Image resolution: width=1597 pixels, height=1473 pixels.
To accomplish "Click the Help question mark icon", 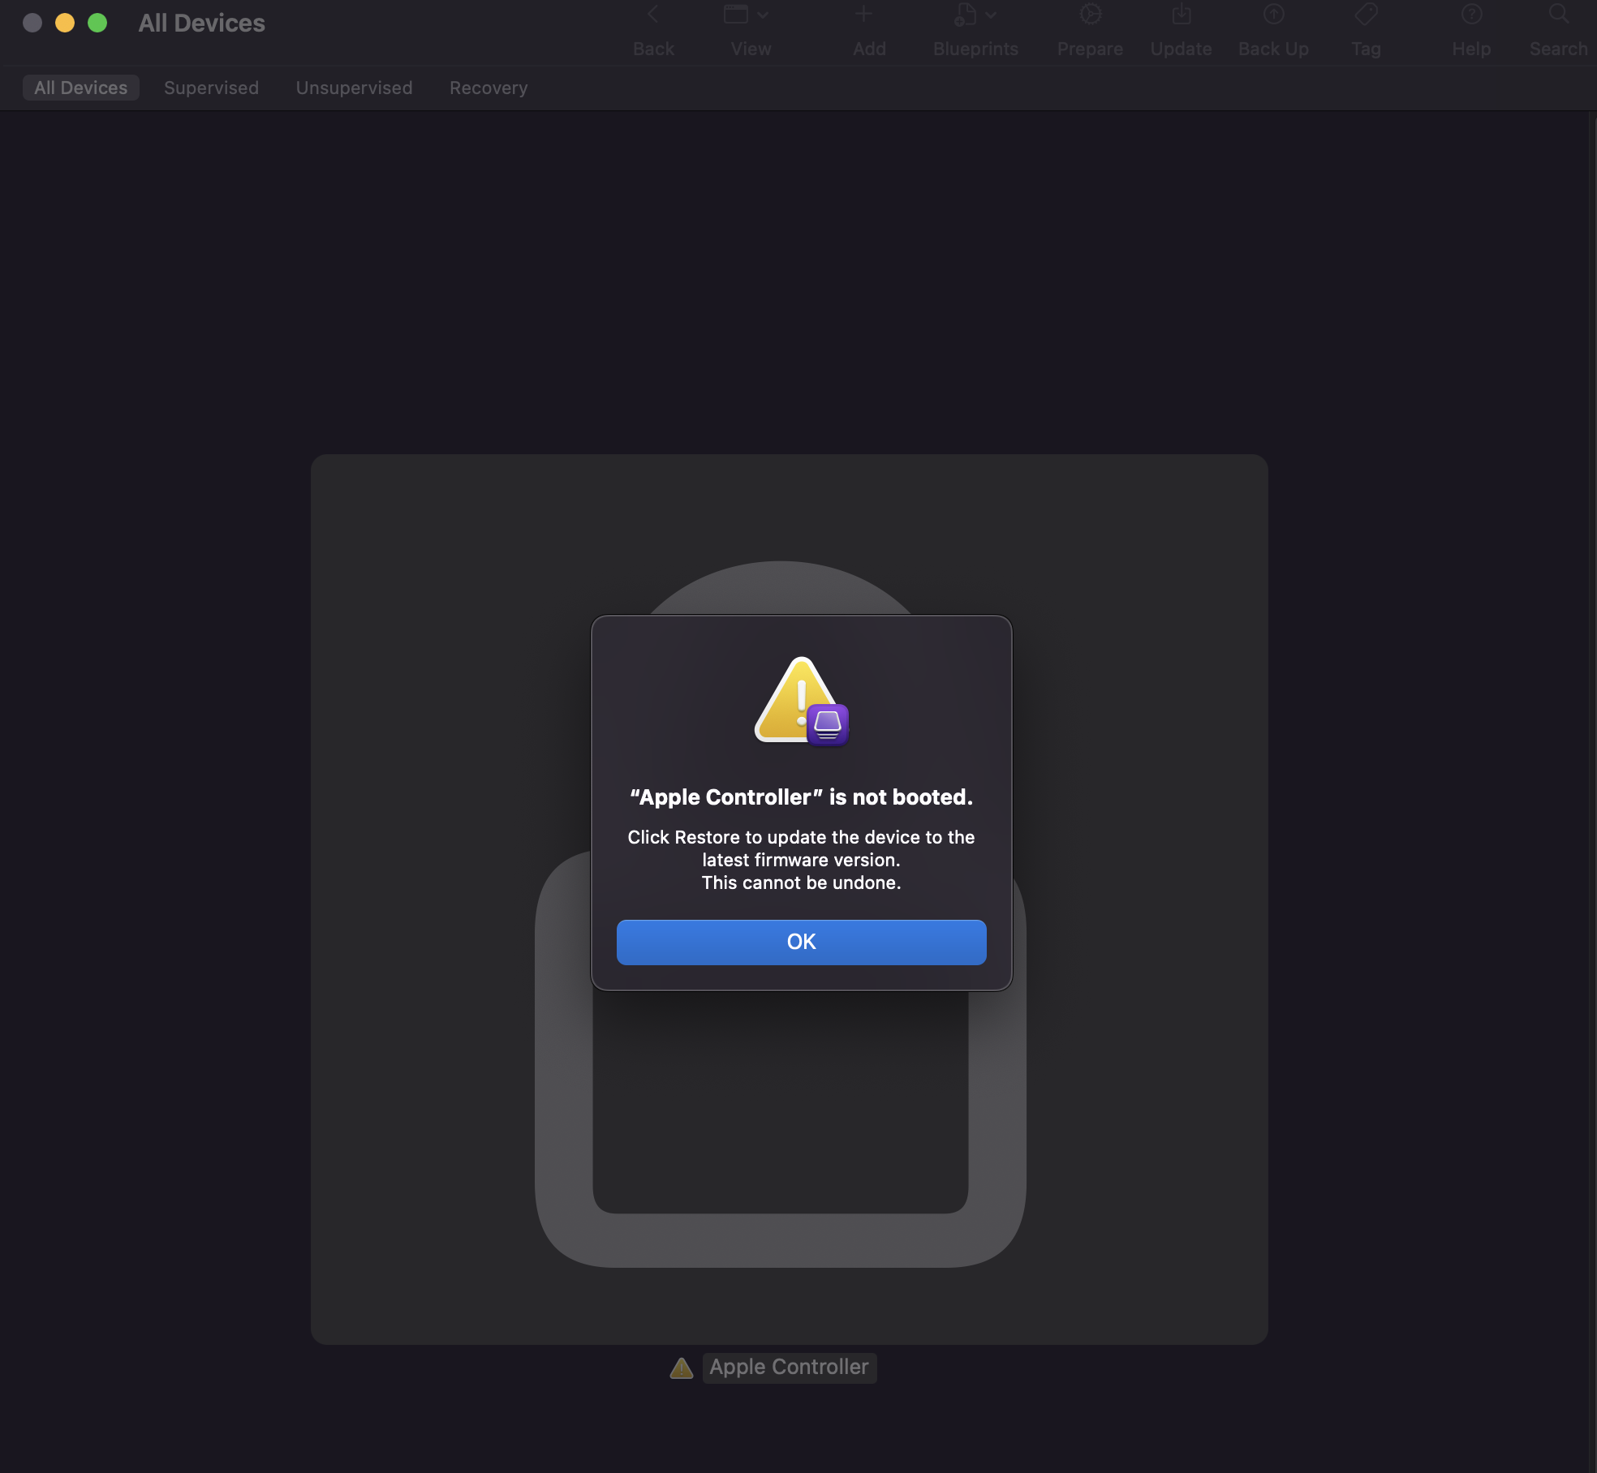I will point(1472,15).
